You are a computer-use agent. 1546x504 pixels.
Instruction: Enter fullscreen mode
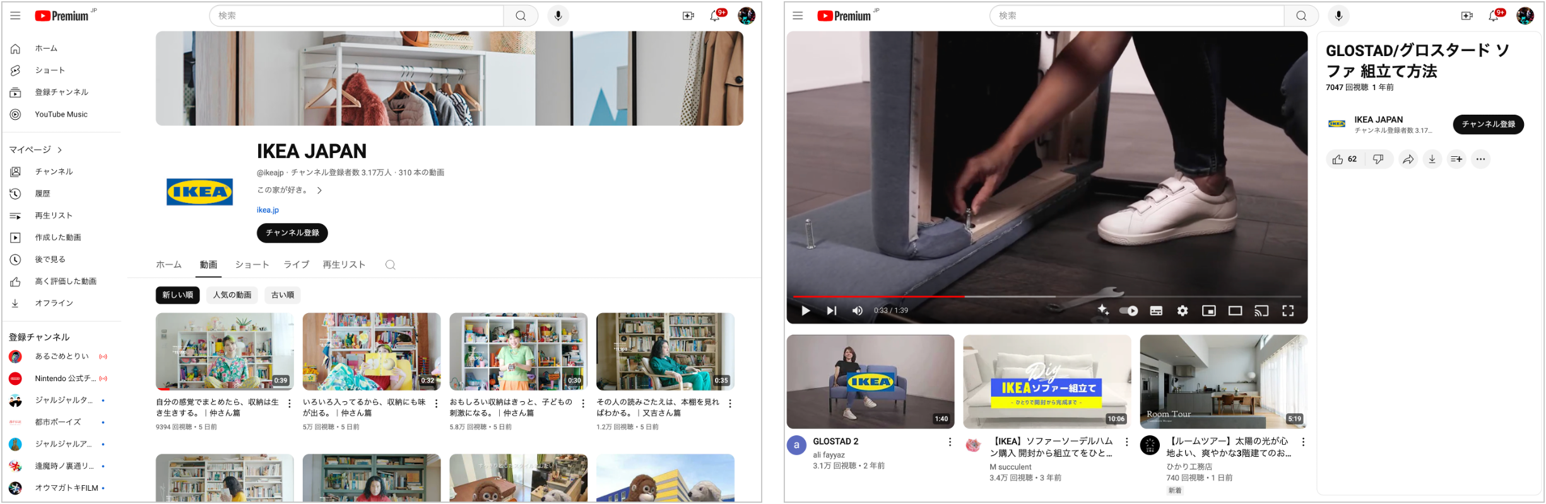pos(1288,311)
